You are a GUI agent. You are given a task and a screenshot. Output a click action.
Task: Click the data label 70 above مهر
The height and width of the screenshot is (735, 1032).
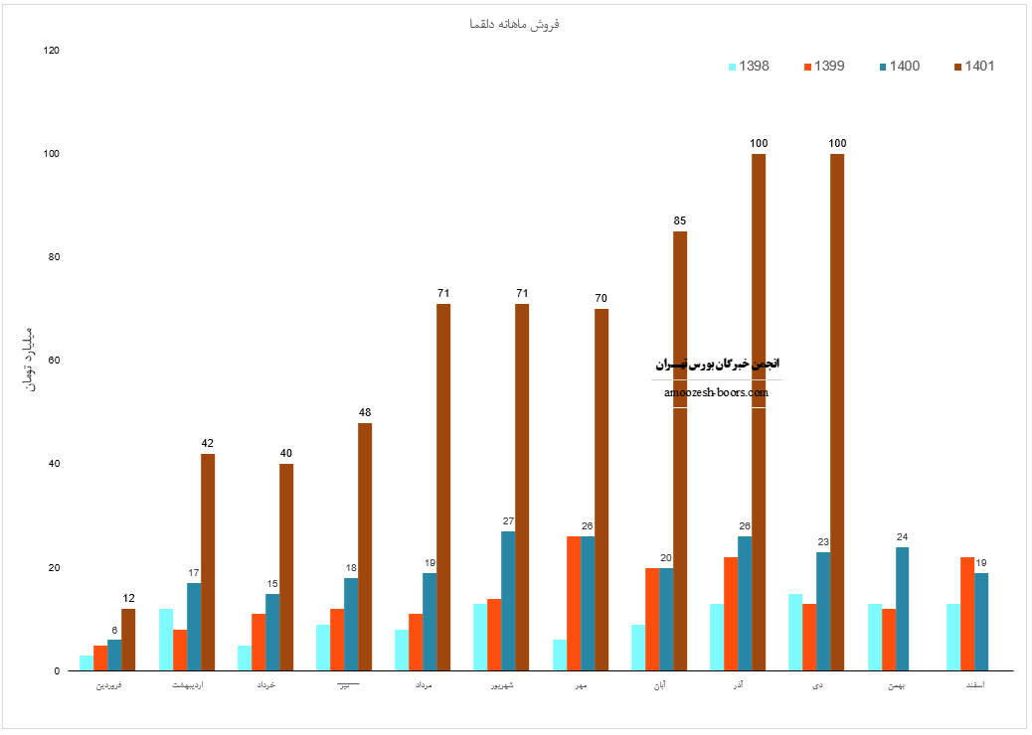[601, 298]
